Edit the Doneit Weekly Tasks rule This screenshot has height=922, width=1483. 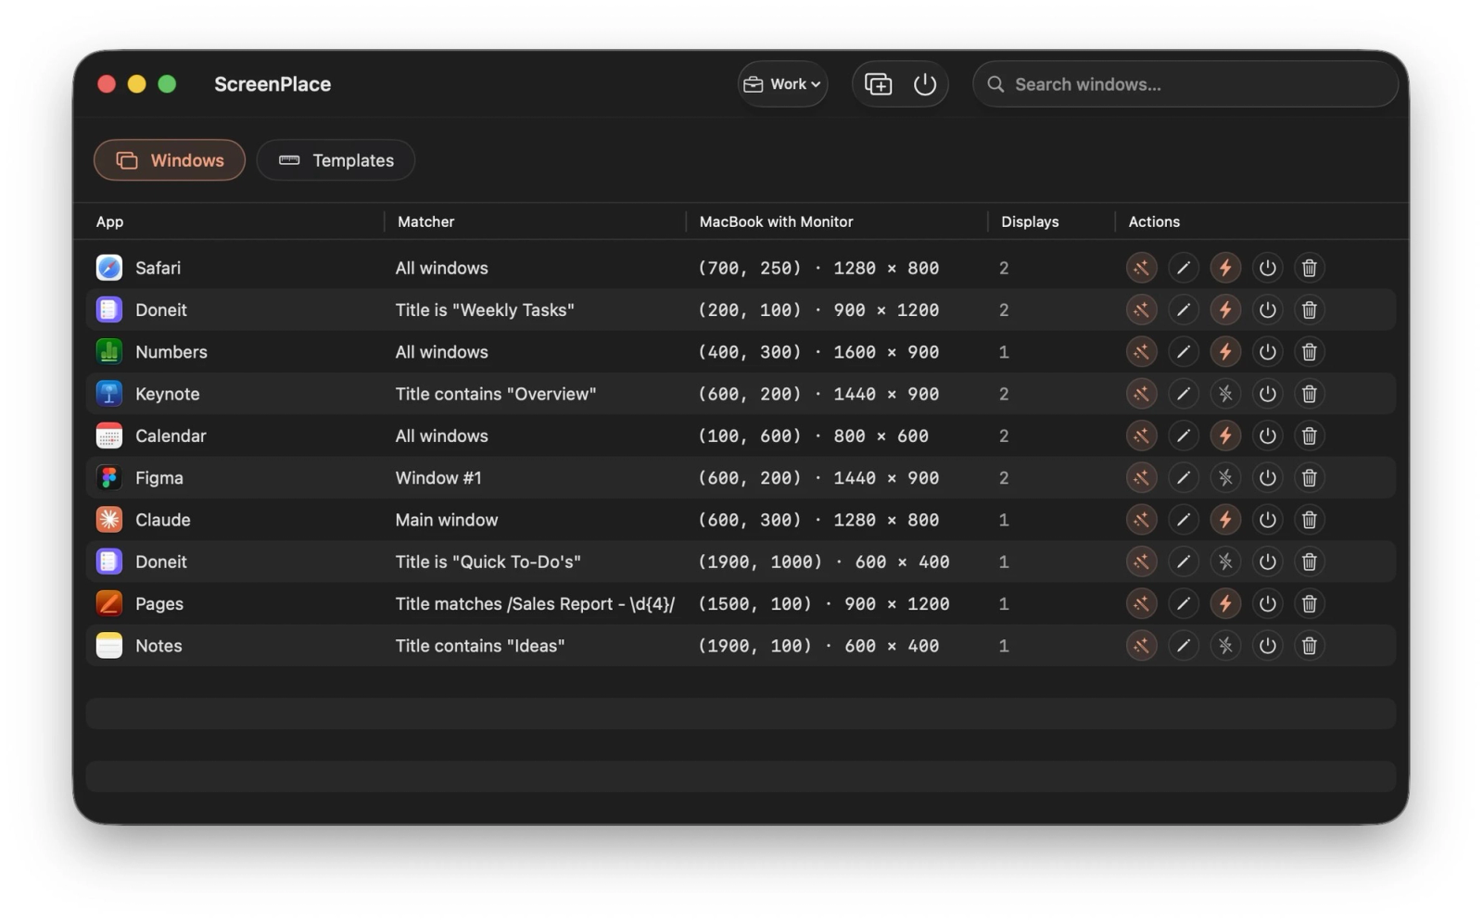point(1183,309)
